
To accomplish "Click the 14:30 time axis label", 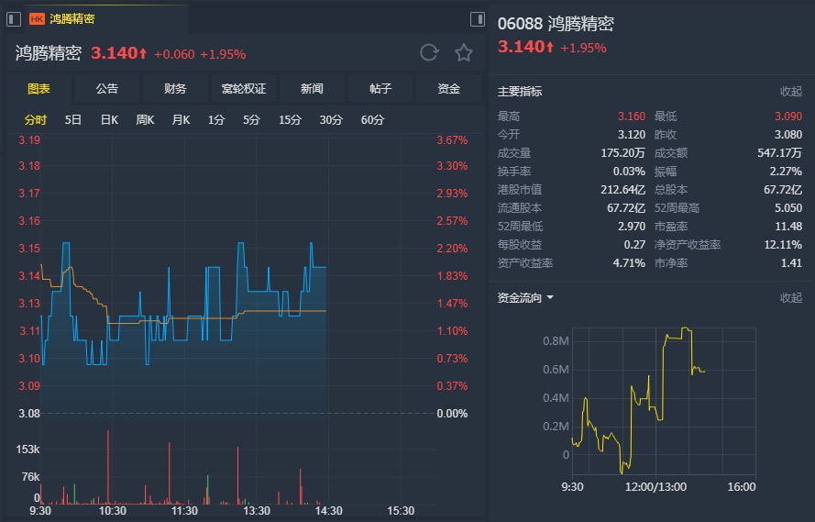I will [x=328, y=511].
